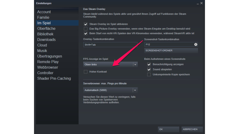
Task: Toggle VR-Kinomodus checkbox for non-VR games
Action: point(85,33)
